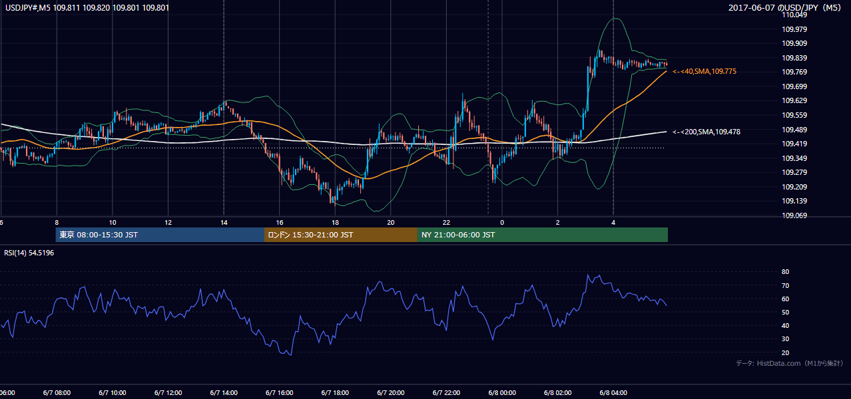
Task: Click the orange 40 SMA 109.775 label
Action: point(705,71)
